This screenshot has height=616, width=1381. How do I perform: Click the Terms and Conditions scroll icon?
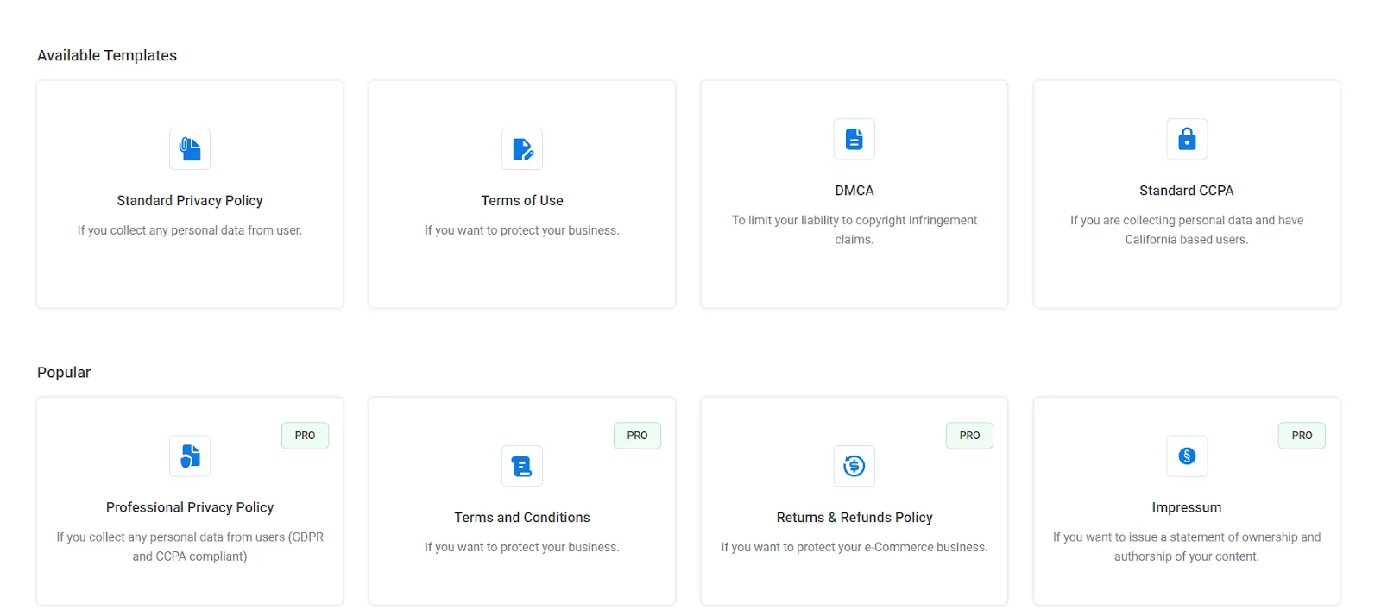tap(522, 466)
